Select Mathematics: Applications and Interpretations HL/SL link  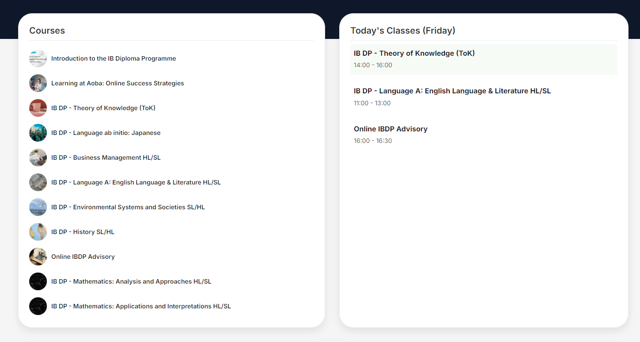(141, 306)
